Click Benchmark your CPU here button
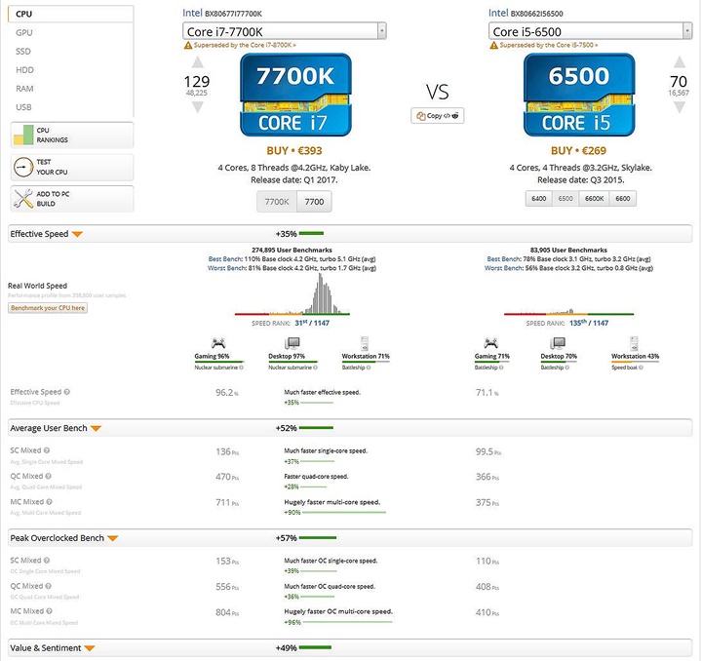Screen dimensions: 702x661 tap(48, 308)
